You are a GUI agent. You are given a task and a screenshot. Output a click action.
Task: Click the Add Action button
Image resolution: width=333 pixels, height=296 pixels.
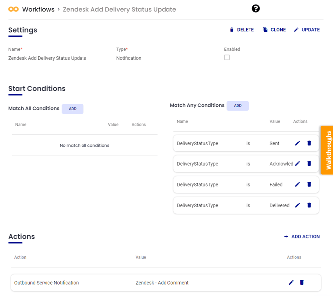[301, 237]
